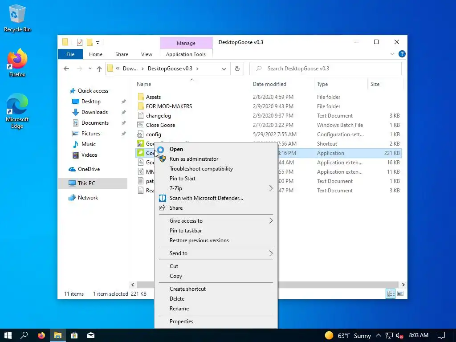Viewport: 456px width, 342px height.
Task: Choose Pin to taskbar
Action: [x=216, y=231]
